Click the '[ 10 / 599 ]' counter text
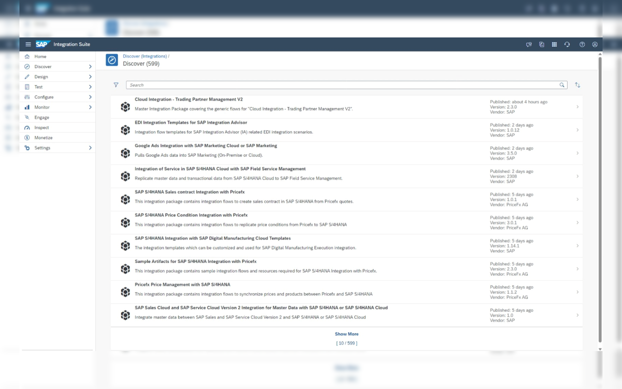 pyautogui.click(x=346, y=343)
